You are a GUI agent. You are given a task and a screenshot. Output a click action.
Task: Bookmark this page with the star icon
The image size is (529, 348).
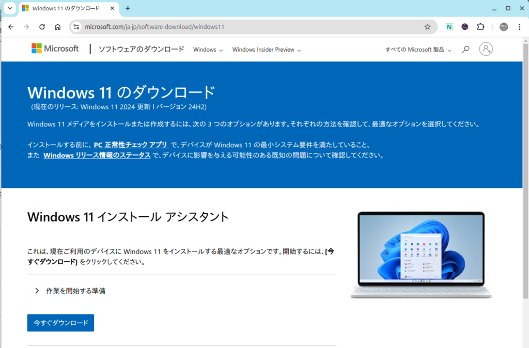pyautogui.click(x=427, y=27)
